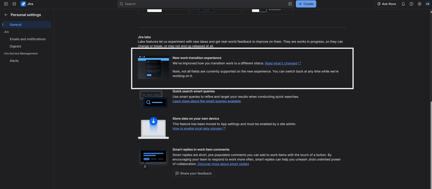Open Learn more about the smart queries link
The image size is (432, 189).
[207, 101]
